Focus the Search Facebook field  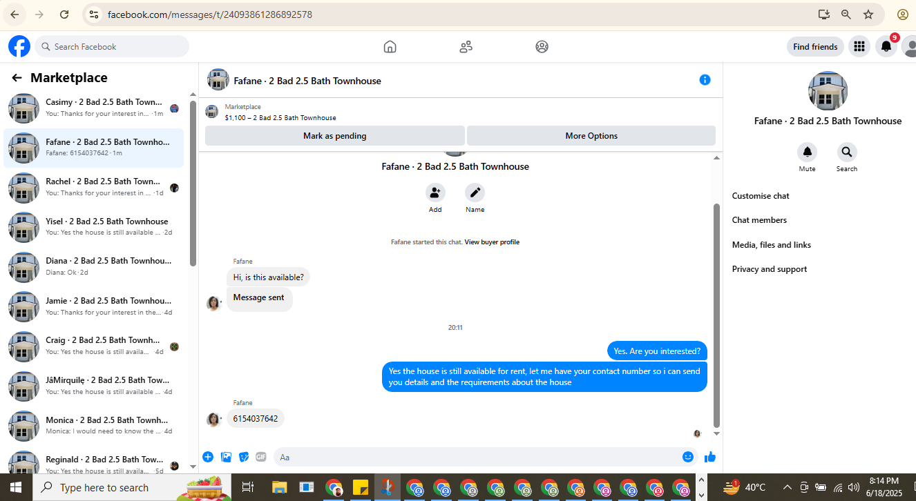click(112, 46)
